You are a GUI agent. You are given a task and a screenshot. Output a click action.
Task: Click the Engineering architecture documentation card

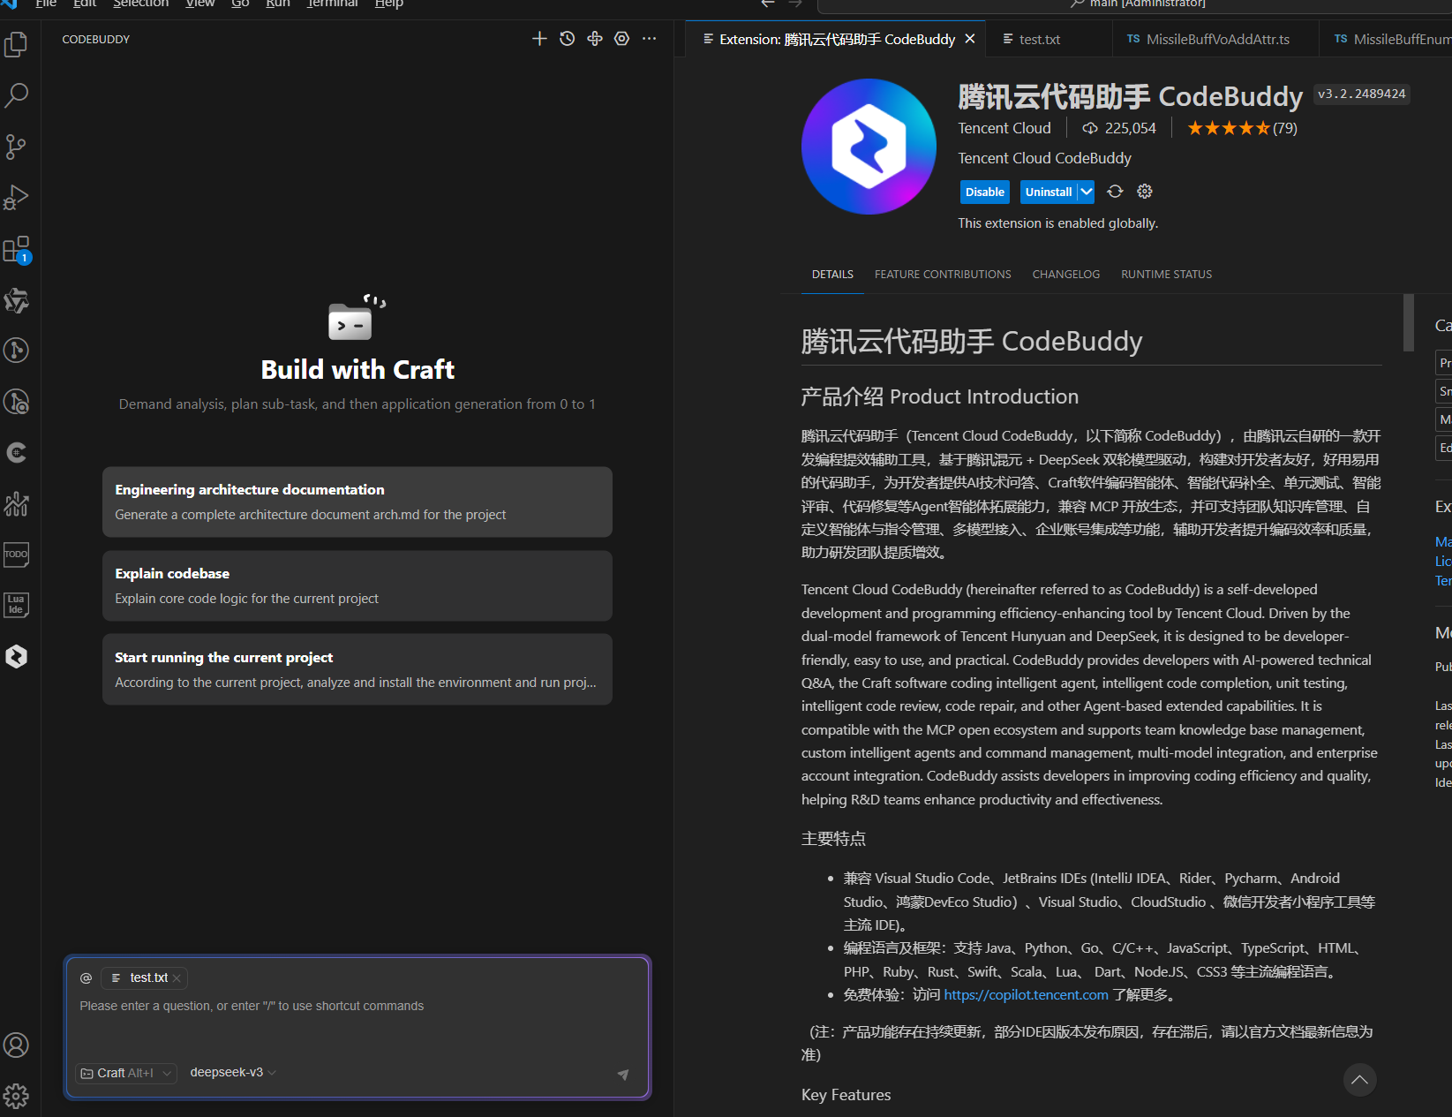[x=357, y=502]
